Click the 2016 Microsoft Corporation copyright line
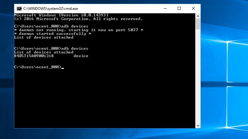The width and height of the screenshot is (248, 139). pyautogui.click(x=78, y=19)
